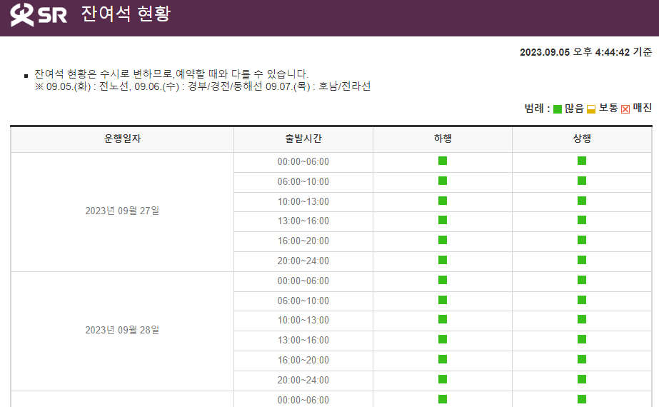Click 하행 green square for 09월 28일 10:00~13:00
The image size is (659, 407).
443,319
